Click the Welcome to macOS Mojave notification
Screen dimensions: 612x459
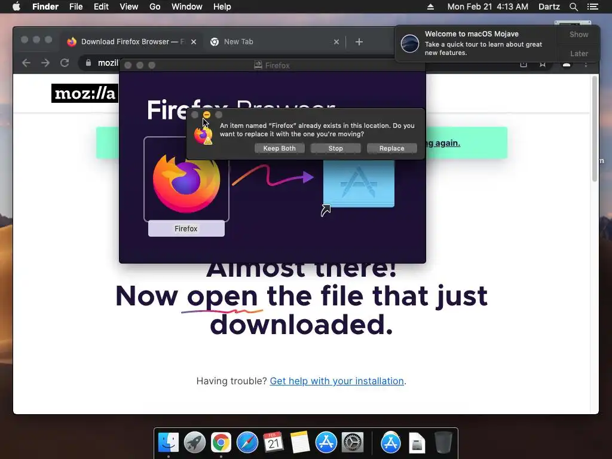[476, 43]
